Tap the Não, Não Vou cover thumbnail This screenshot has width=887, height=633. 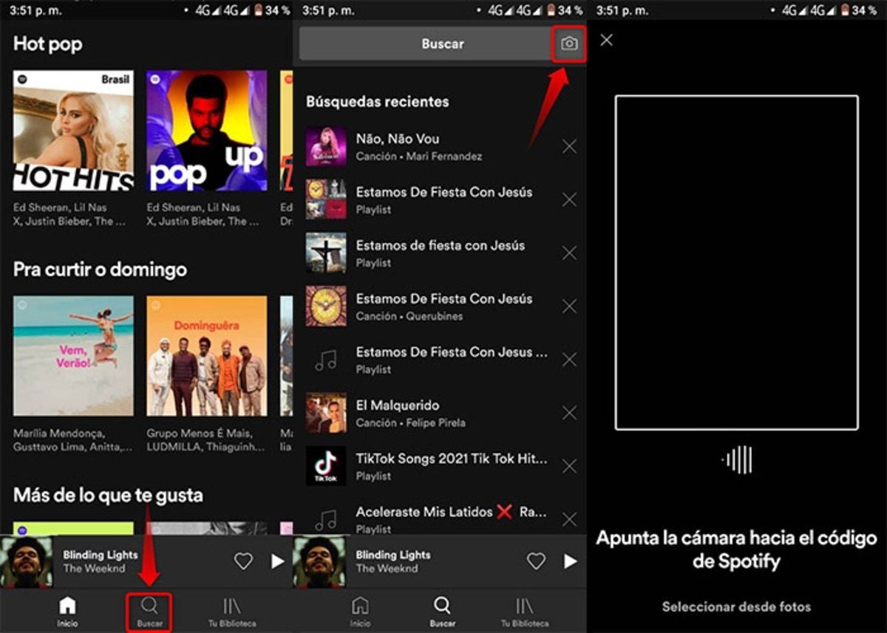326,146
